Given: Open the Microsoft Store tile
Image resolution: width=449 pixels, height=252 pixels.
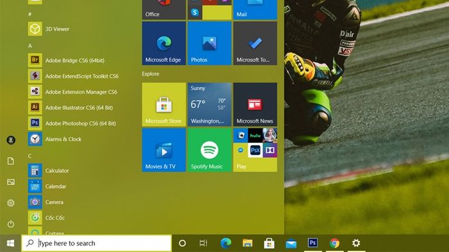Looking at the screenshot, I should tap(164, 104).
